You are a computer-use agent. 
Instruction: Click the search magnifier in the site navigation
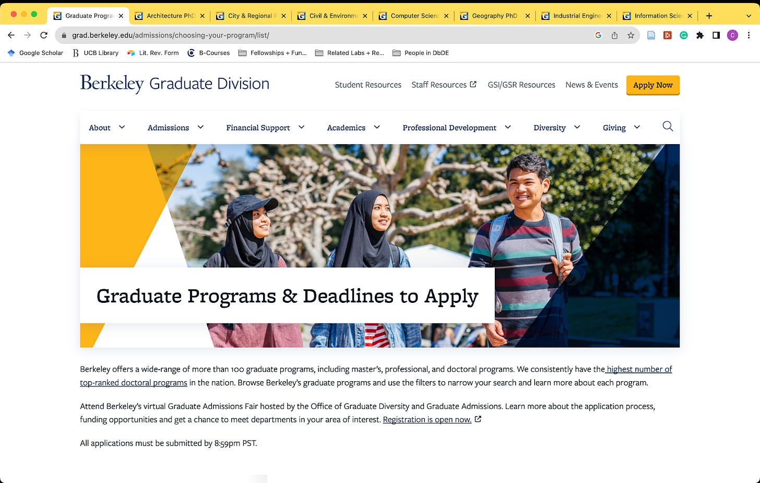pyautogui.click(x=668, y=126)
